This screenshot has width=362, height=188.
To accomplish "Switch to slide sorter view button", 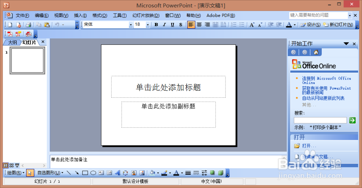I will [x=11, y=165].
